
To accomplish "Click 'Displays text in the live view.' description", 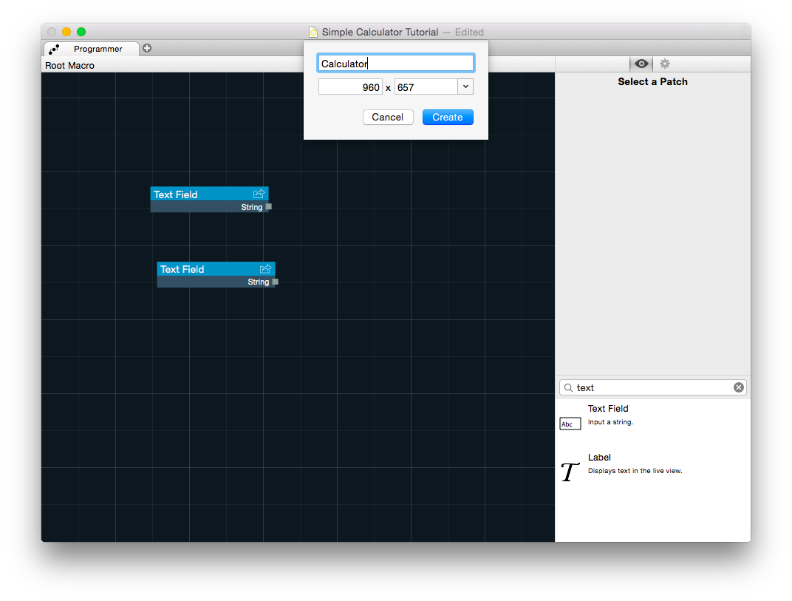I will pos(635,471).
